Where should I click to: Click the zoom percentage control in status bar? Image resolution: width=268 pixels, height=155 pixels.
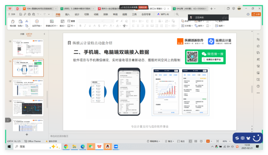[225, 141]
